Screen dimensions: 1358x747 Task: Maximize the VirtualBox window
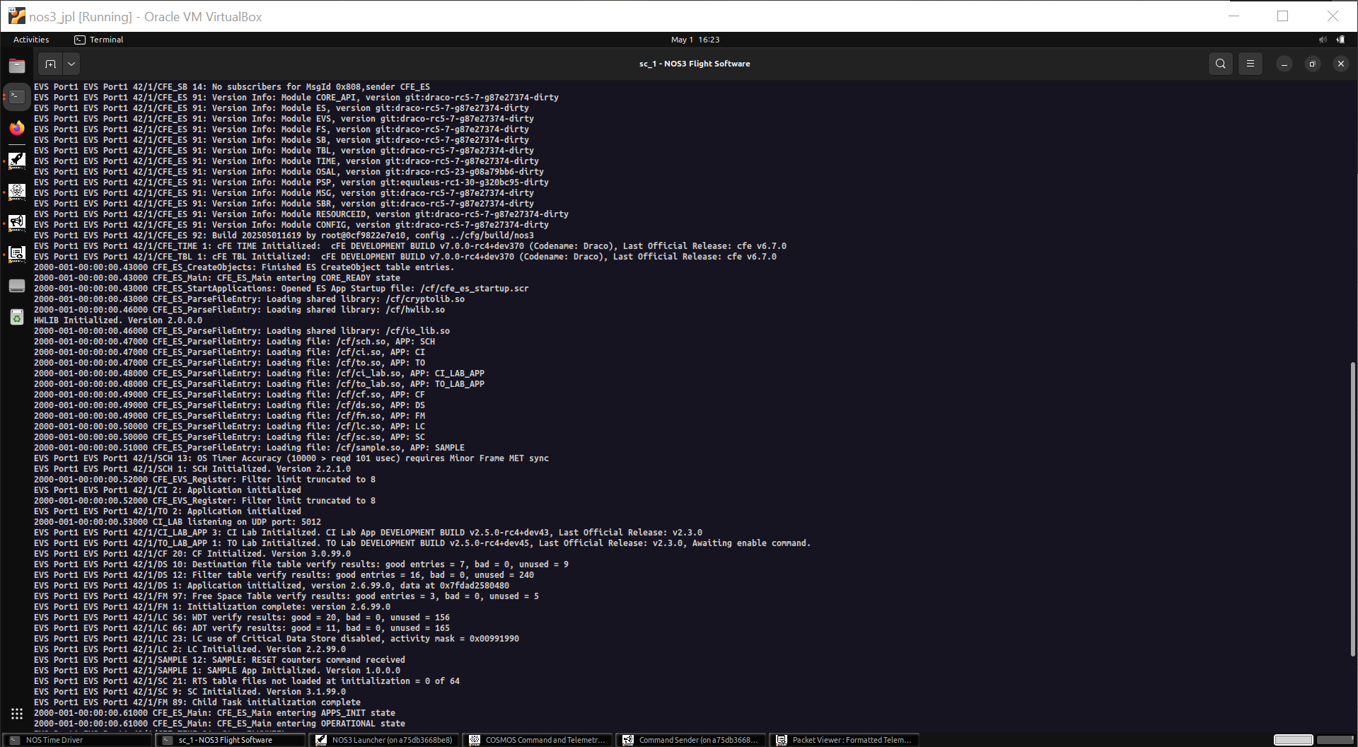point(1282,16)
